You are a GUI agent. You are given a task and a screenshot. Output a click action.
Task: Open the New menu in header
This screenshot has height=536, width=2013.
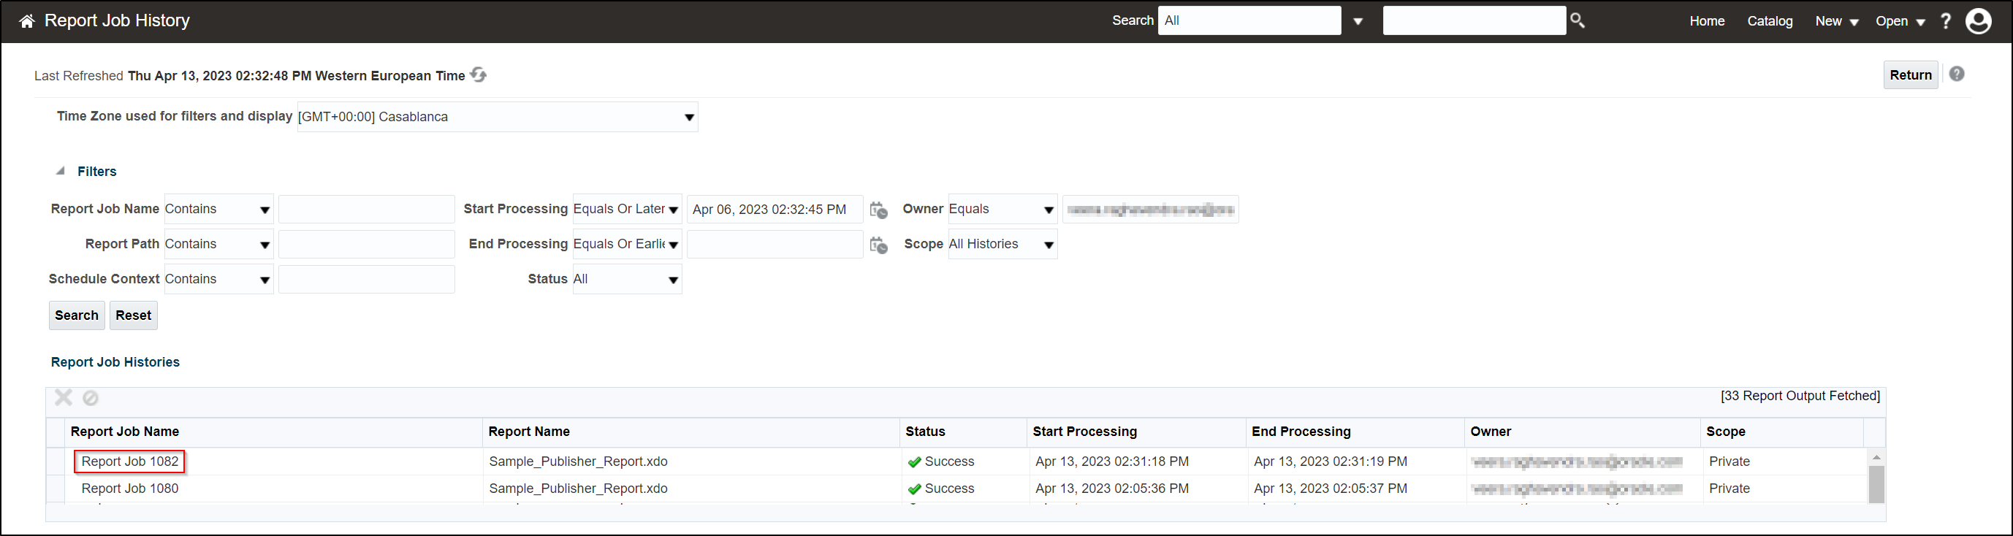[x=1836, y=21]
